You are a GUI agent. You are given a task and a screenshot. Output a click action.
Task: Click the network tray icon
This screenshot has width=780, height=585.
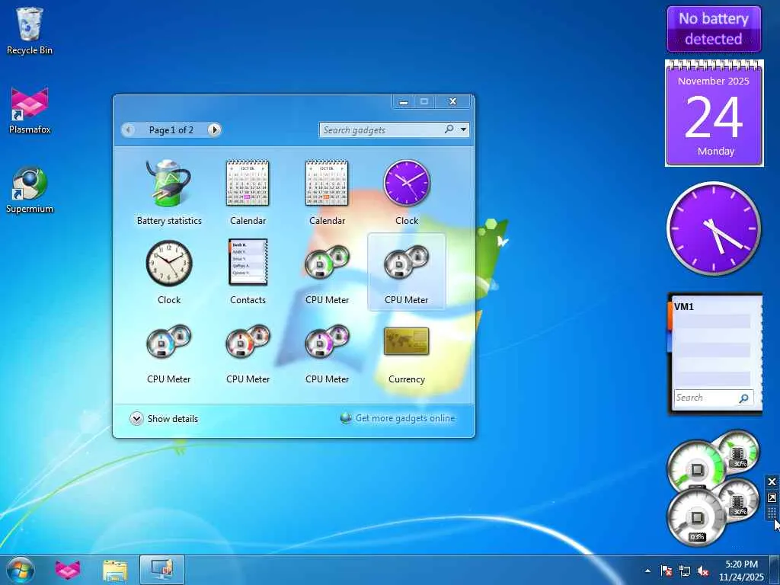point(685,571)
